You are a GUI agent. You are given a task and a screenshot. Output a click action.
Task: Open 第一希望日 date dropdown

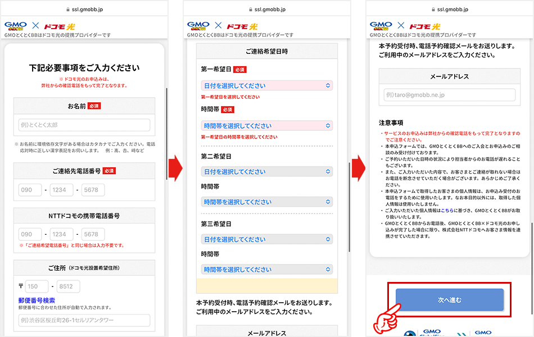coord(267,85)
